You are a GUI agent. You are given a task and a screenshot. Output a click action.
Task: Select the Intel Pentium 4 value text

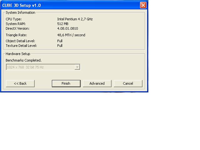click(75, 19)
